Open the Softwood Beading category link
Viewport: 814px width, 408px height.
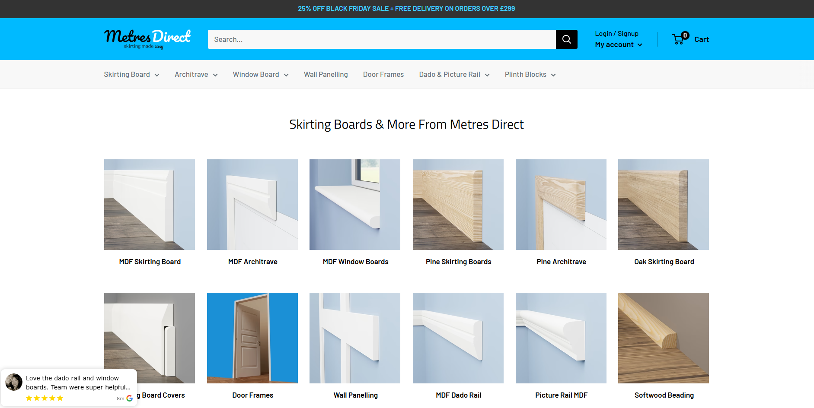(x=664, y=395)
